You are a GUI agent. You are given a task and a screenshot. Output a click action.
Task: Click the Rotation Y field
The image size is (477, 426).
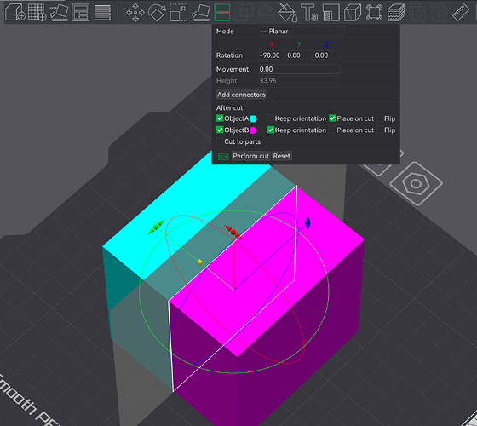299,55
